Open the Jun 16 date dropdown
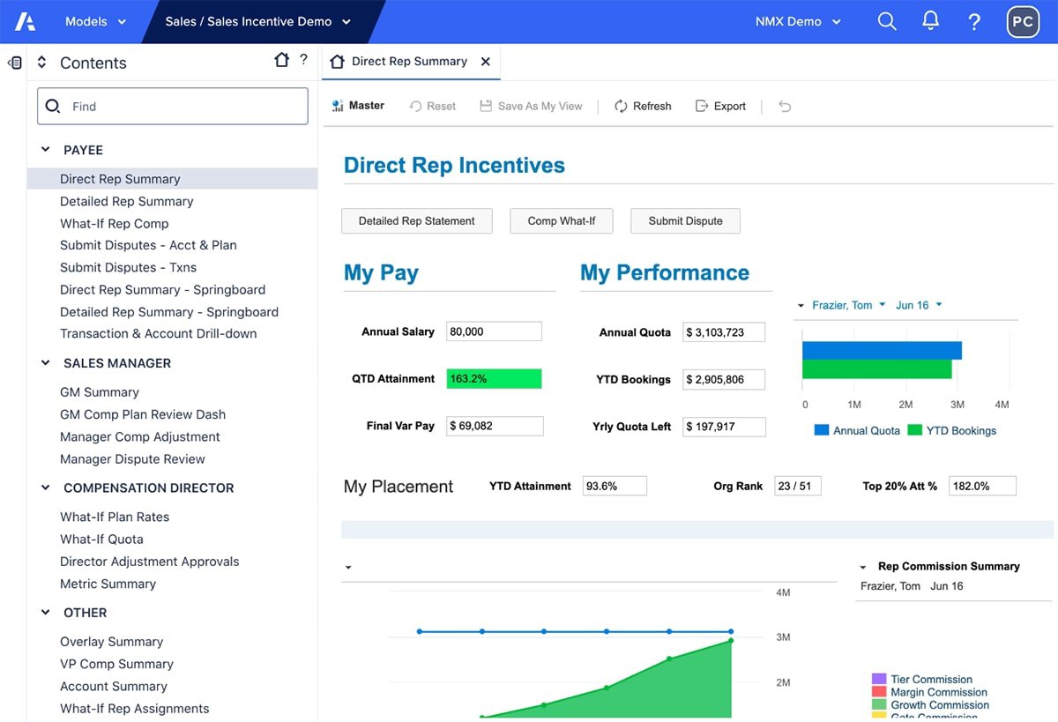Screen dimensions: 1058x722 [919, 305]
